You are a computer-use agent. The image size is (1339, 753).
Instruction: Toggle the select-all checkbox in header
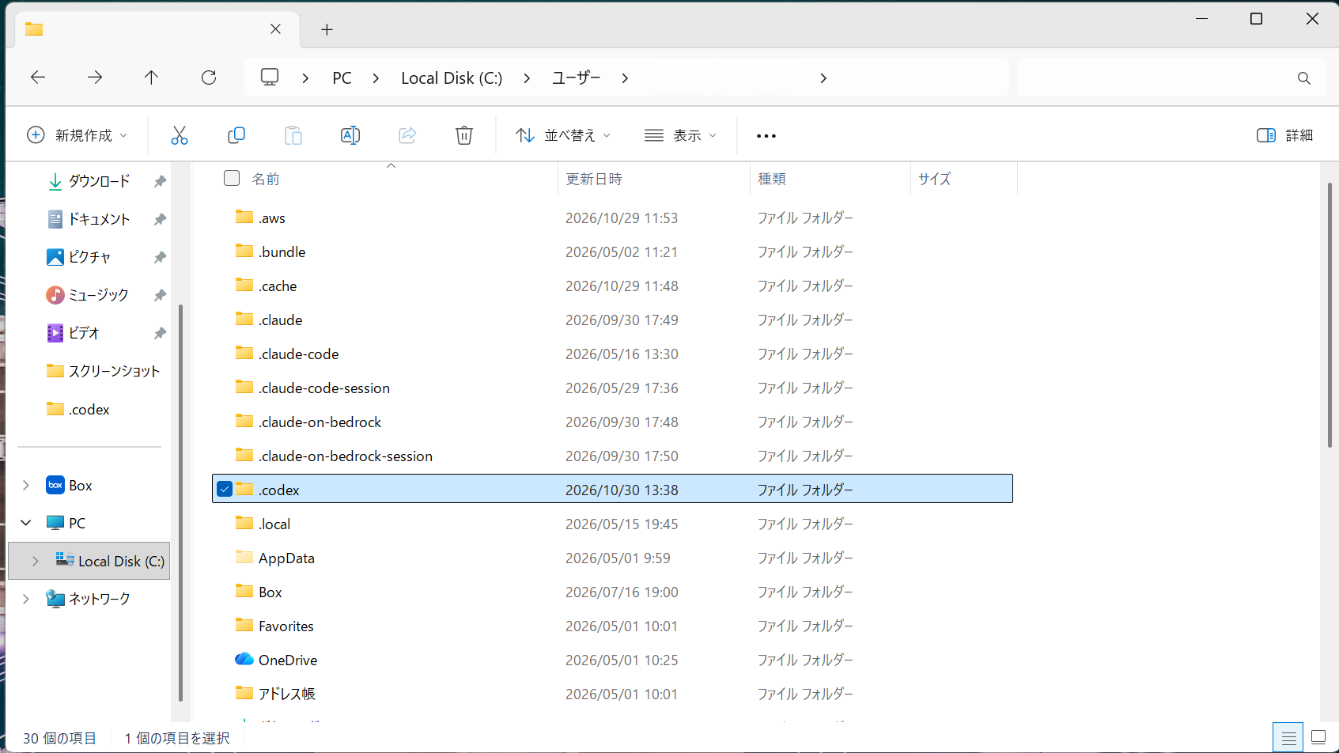(232, 178)
